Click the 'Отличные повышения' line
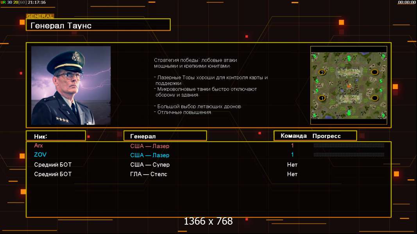The image size is (417, 234). tap(183, 112)
